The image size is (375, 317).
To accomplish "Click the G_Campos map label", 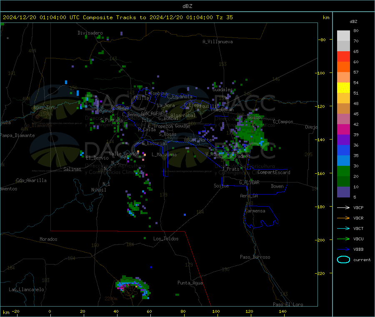I will 283,122.
